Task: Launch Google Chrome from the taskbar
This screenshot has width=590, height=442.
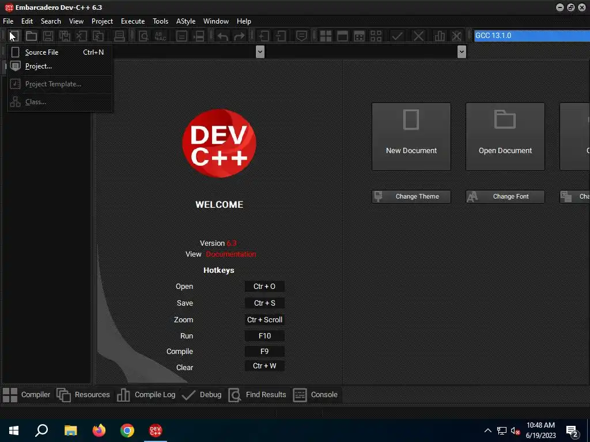Action: tap(127, 430)
